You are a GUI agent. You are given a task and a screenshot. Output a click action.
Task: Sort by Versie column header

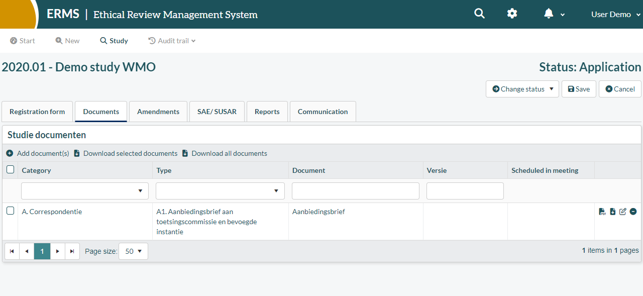[x=437, y=170]
